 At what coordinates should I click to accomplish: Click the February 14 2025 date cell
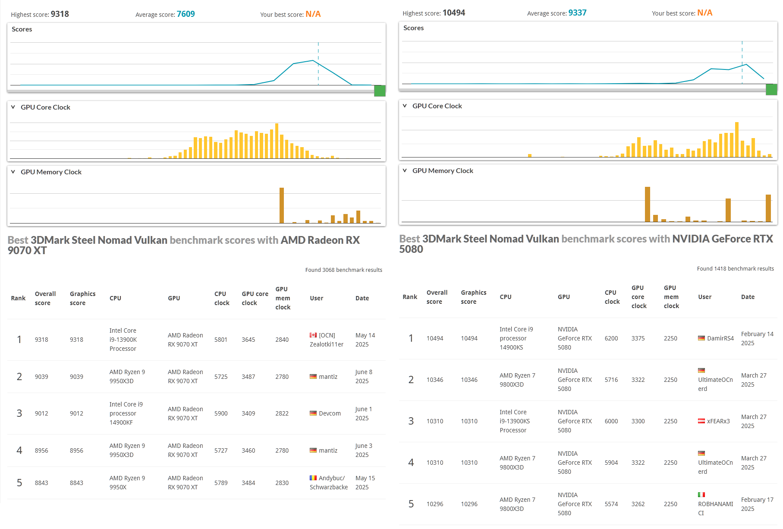pos(757,339)
